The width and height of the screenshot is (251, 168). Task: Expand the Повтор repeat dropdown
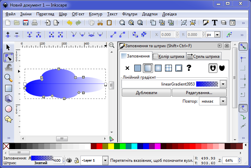point(223,101)
